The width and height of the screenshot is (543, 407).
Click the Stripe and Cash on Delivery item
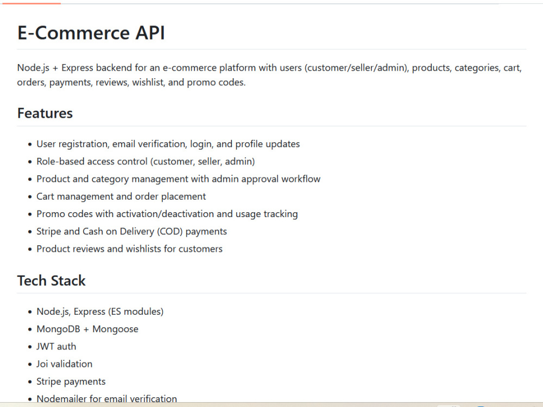click(132, 232)
